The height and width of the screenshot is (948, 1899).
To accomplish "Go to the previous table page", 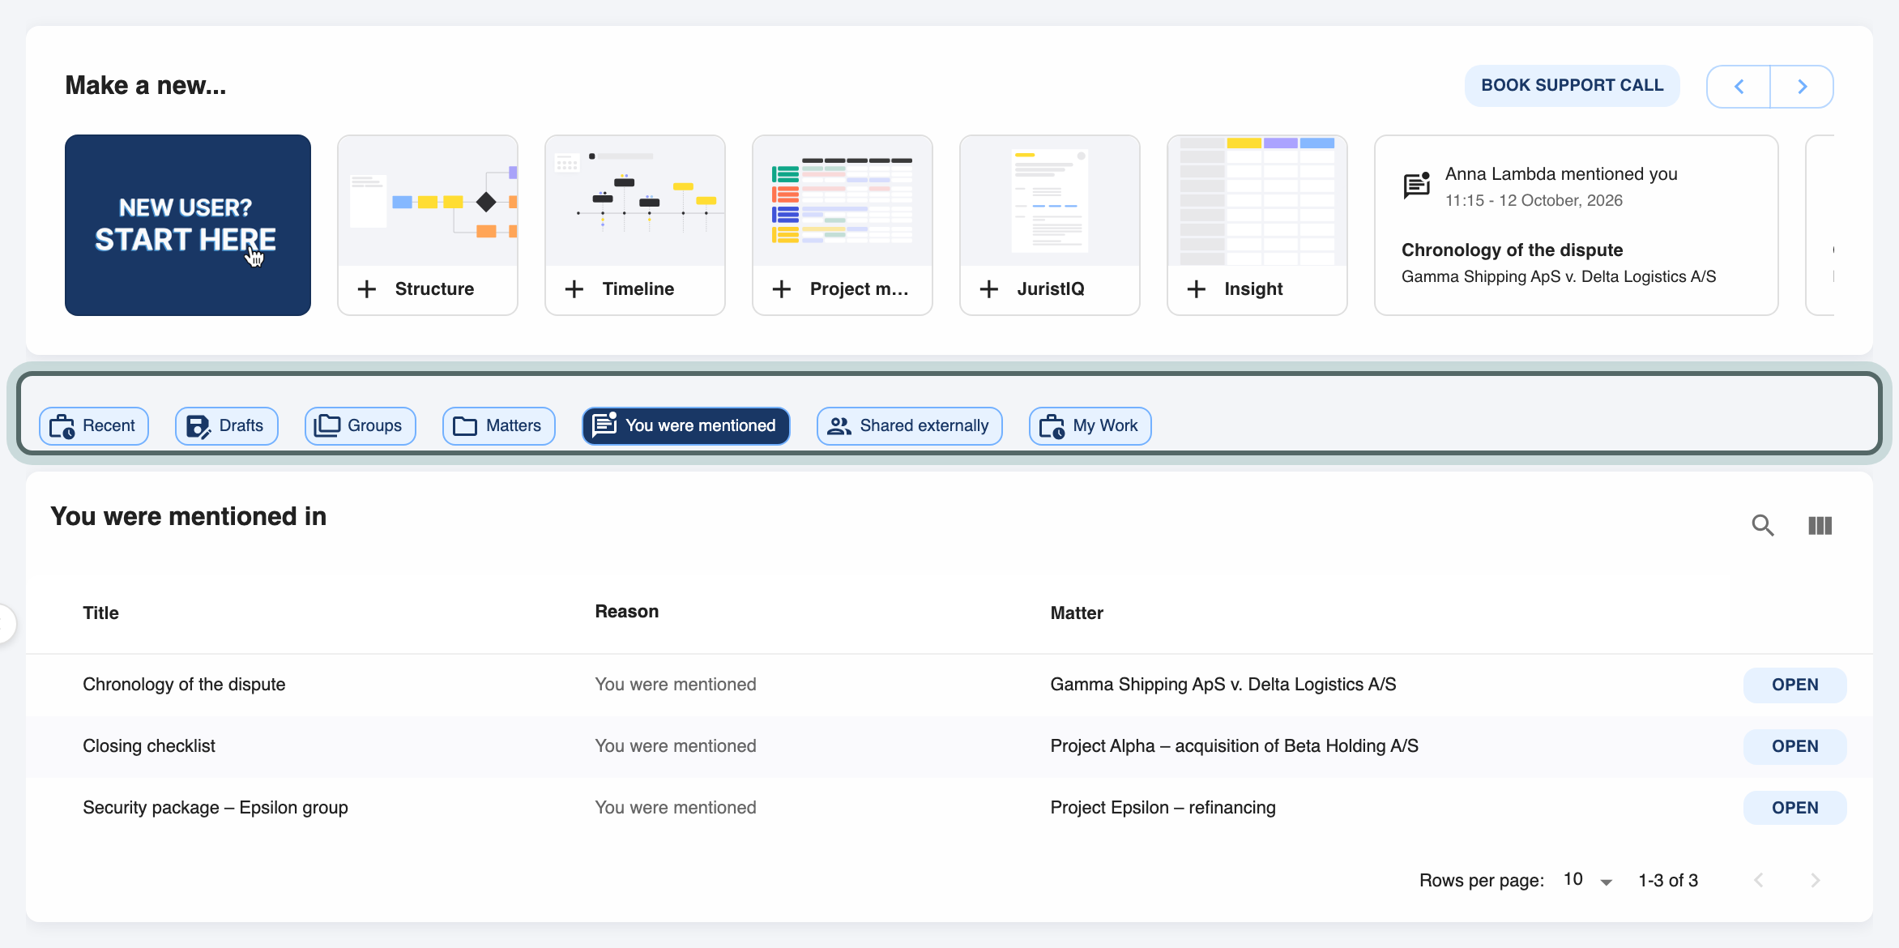I will coord(1759,880).
